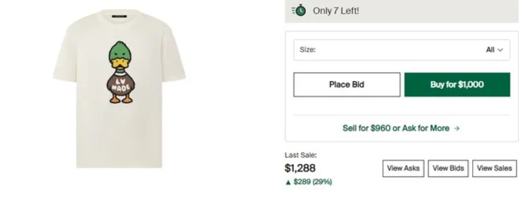This screenshot has width=519, height=204.
Task: Click the $1,288 last sale price
Action: (300, 169)
